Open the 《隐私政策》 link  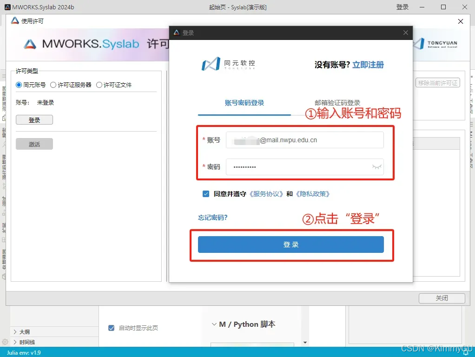pyautogui.click(x=313, y=194)
